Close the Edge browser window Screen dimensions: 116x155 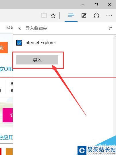pos(109,5)
